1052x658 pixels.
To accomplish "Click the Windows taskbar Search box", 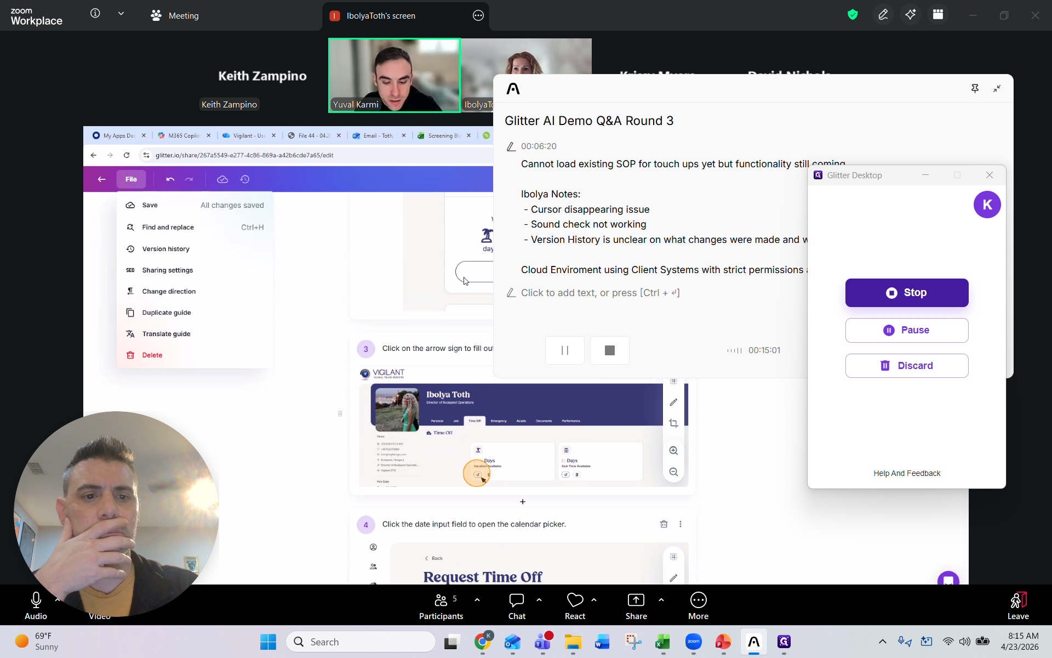I will (361, 642).
